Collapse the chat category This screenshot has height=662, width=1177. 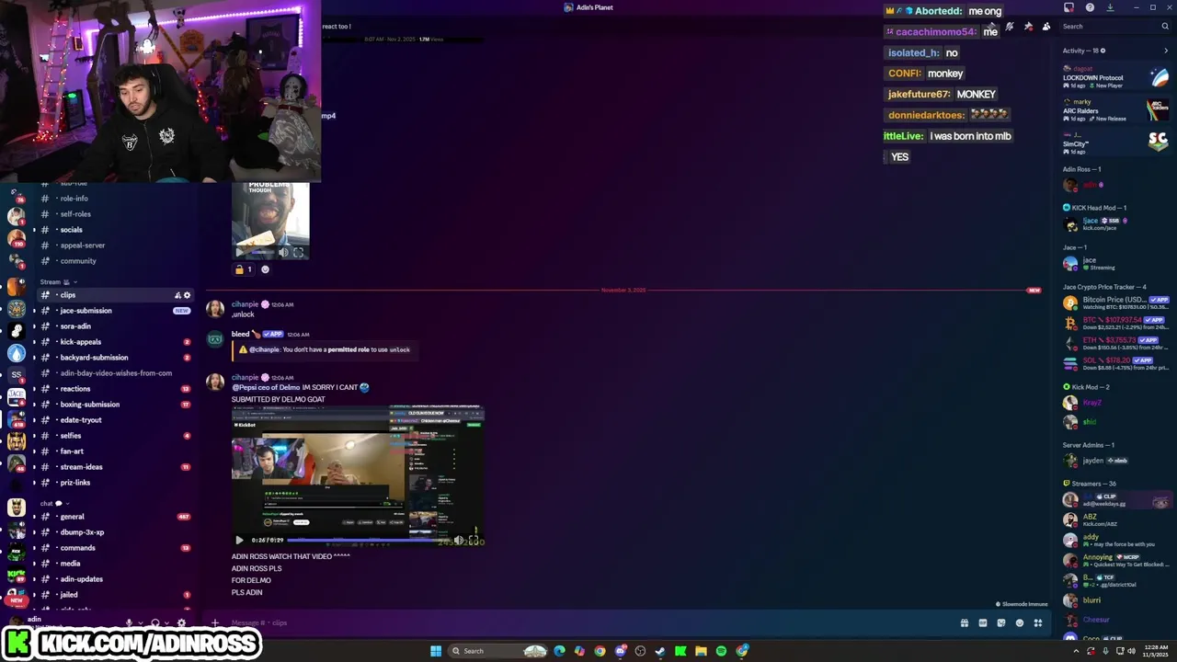[54, 504]
